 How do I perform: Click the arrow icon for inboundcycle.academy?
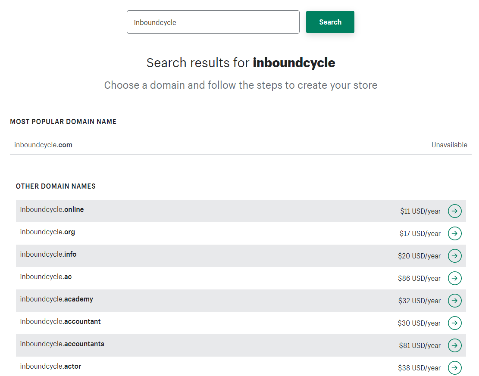[454, 301]
